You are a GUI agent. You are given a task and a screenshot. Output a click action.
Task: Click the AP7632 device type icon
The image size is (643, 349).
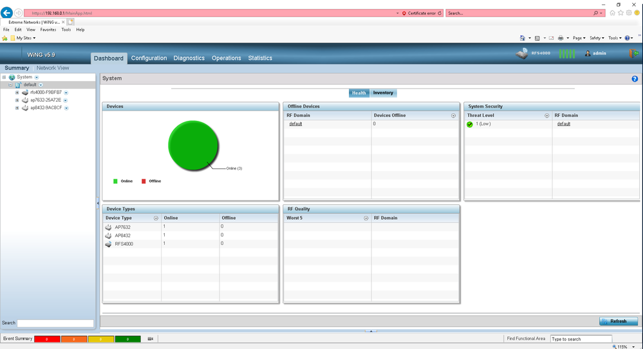[x=108, y=228]
